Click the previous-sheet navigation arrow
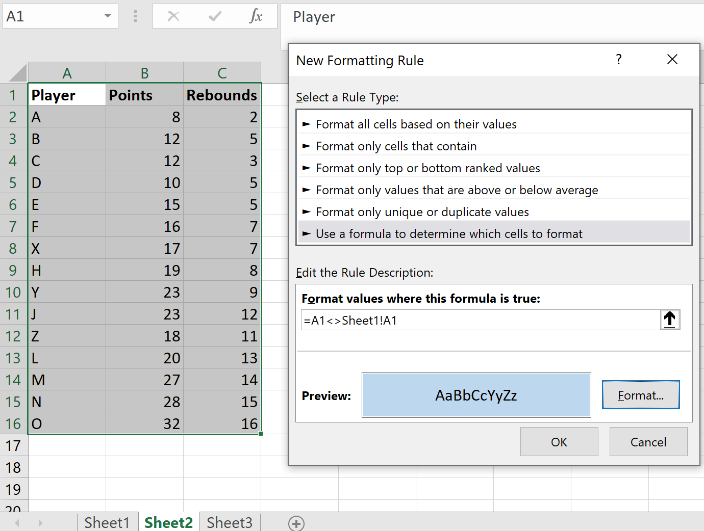 click(x=17, y=523)
